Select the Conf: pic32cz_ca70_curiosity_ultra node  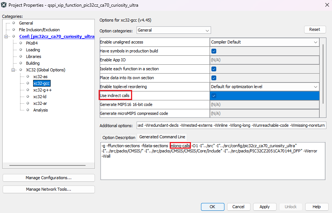[x=57, y=36]
